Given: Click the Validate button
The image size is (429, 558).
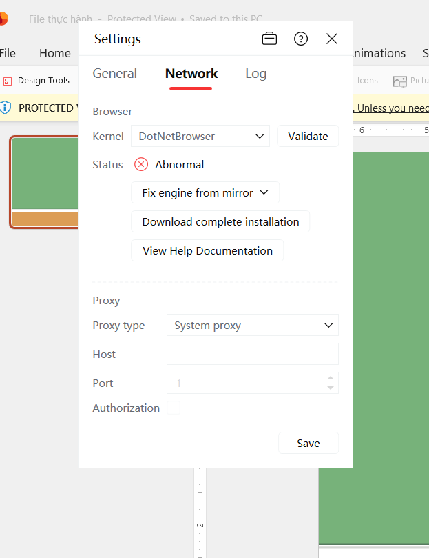Looking at the screenshot, I should click(308, 136).
